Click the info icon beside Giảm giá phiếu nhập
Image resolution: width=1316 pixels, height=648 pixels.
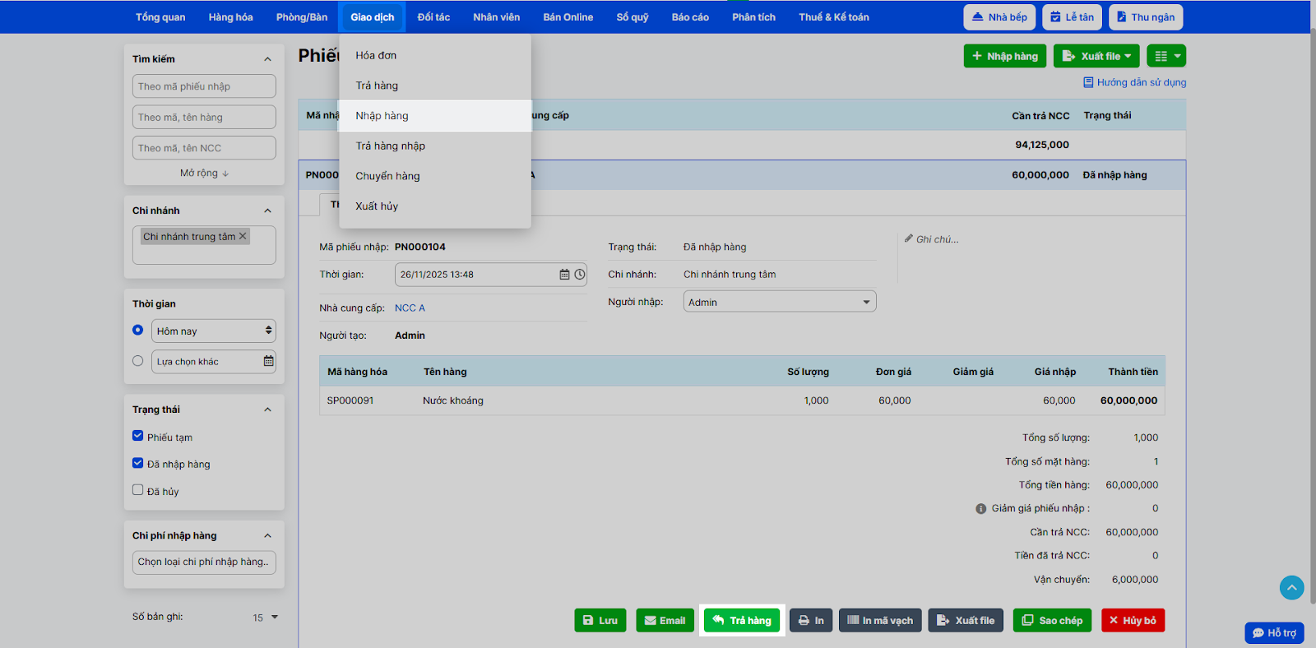coord(980,509)
